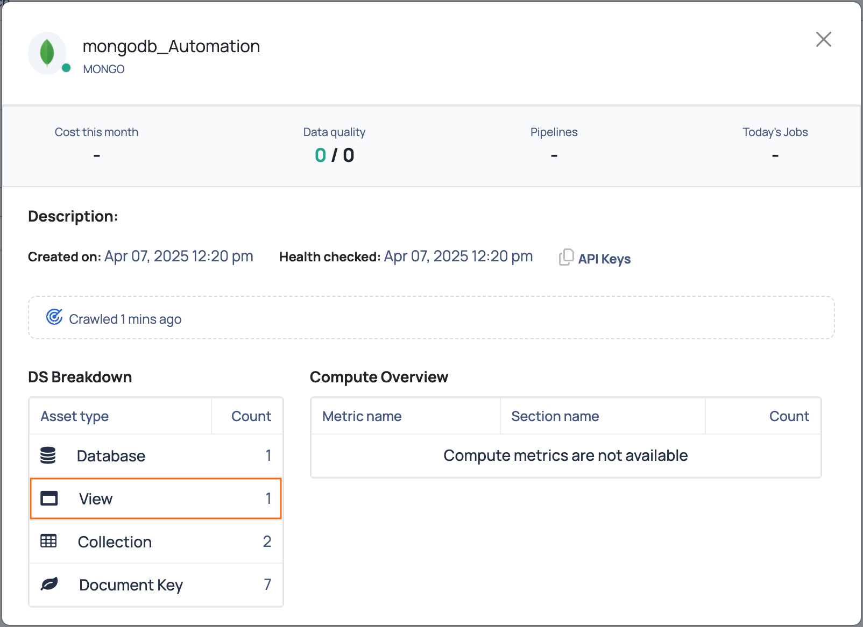Select the Database row label
This screenshot has width=863, height=627.
(x=111, y=456)
